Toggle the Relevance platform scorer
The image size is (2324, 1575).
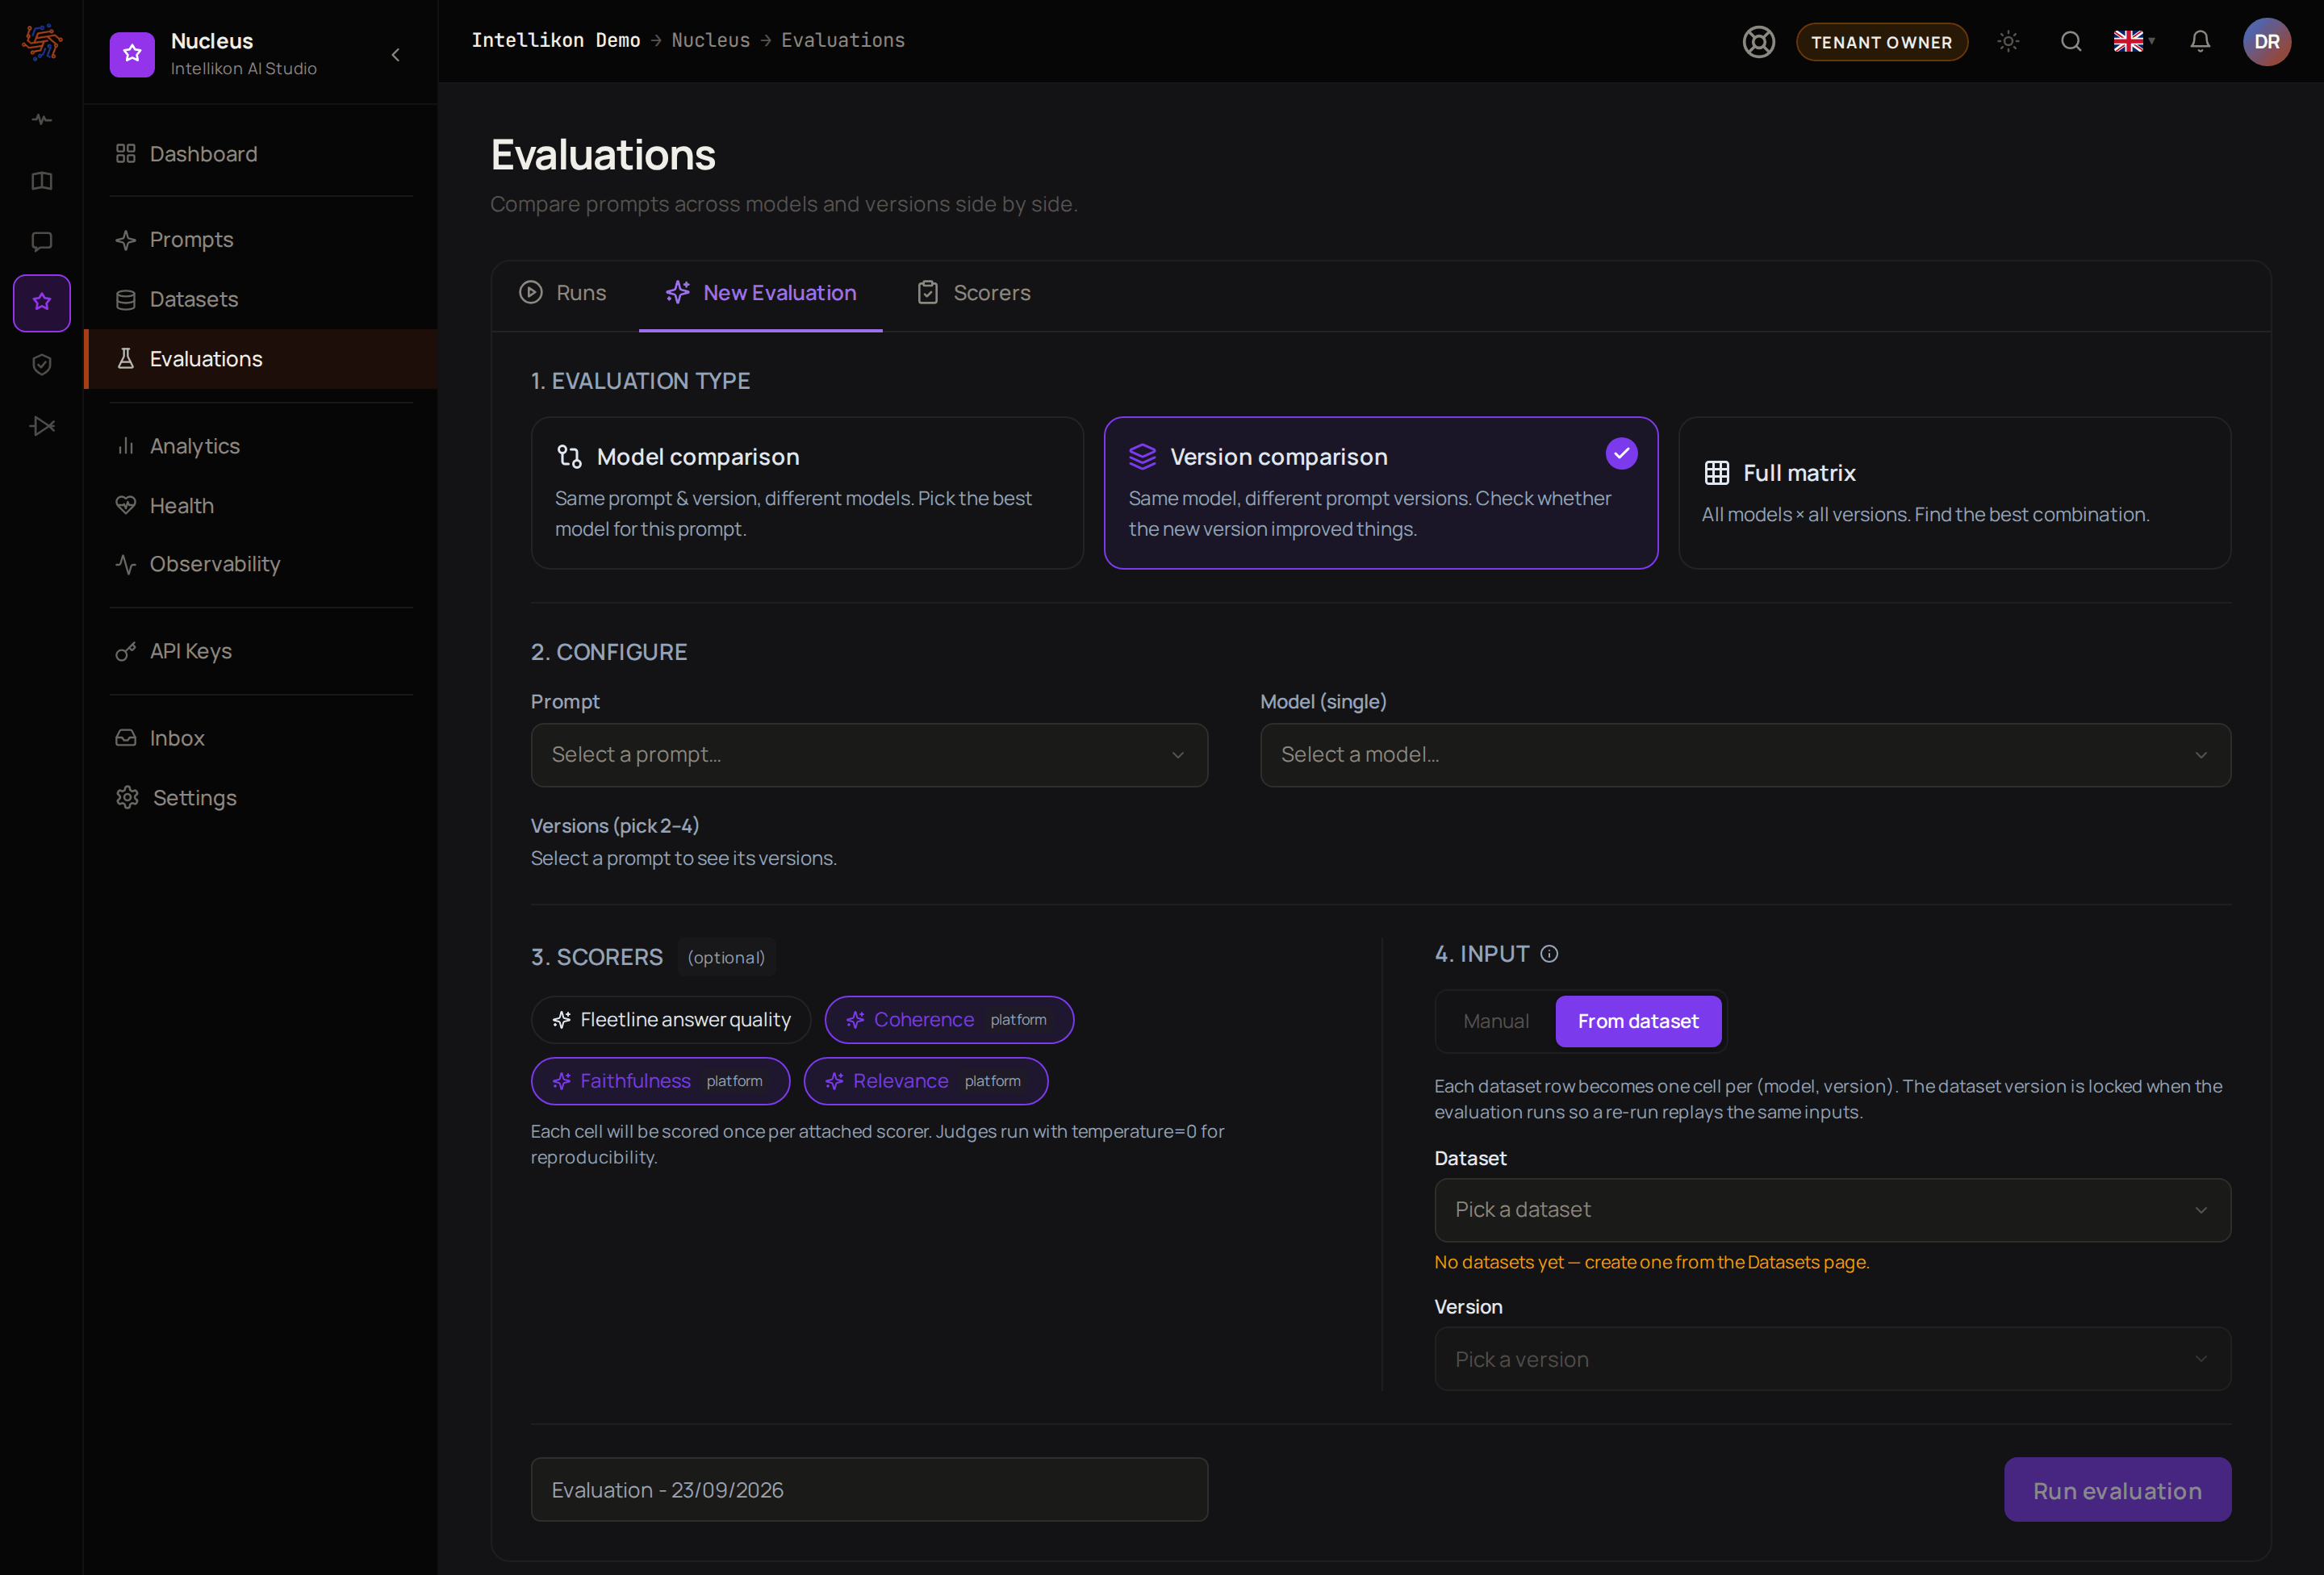[926, 1081]
